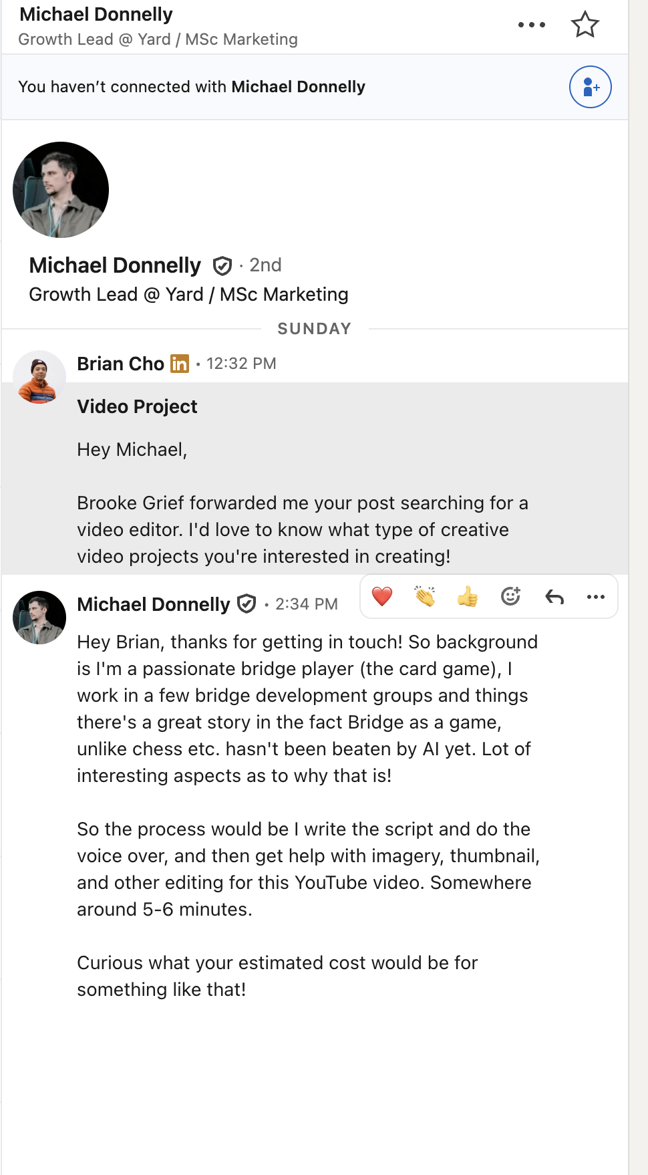React with the clapping hands emoji

click(425, 596)
